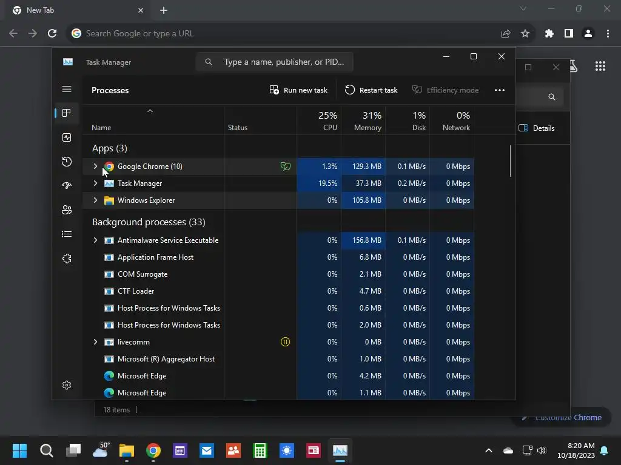Click Customize Chrome button
This screenshot has width=621, height=465.
[562, 418]
